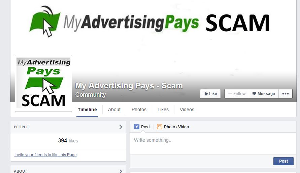Expand the People section chevron
The height and width of the screenshot is (173, 300).
pyautogui.click(x=121, y=127)
